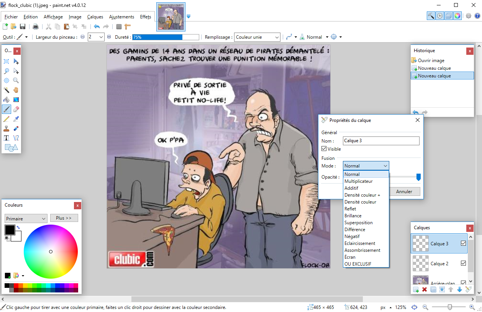Open the Ajustements menu
The height and width of the screenshot is (312, 482).
pyautogui.click(x=121, y=17)
